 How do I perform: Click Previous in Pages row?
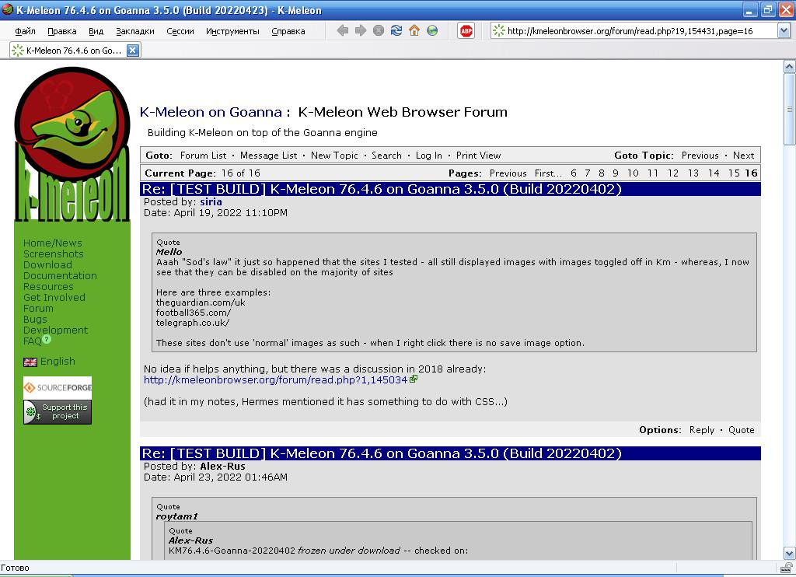[508, 173]
